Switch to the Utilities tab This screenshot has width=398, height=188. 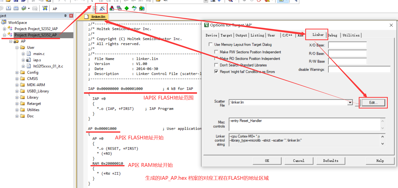pos(351,35)
